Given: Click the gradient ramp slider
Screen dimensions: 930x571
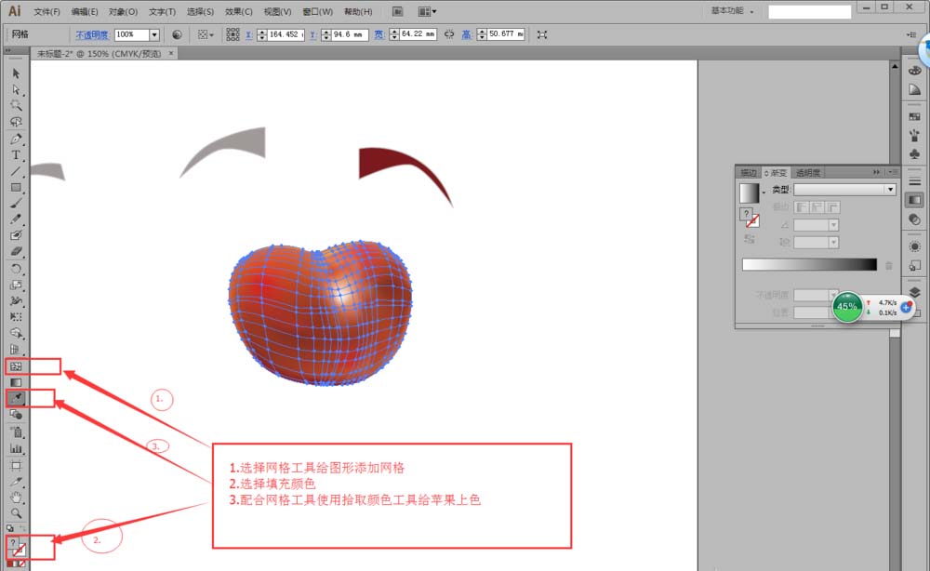Looking at the screenshot, I should click(x=809, y=263).
